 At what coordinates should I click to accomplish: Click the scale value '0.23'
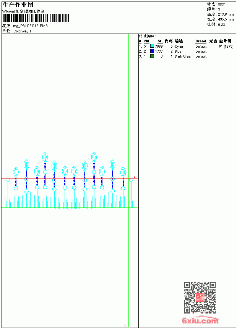221,25
